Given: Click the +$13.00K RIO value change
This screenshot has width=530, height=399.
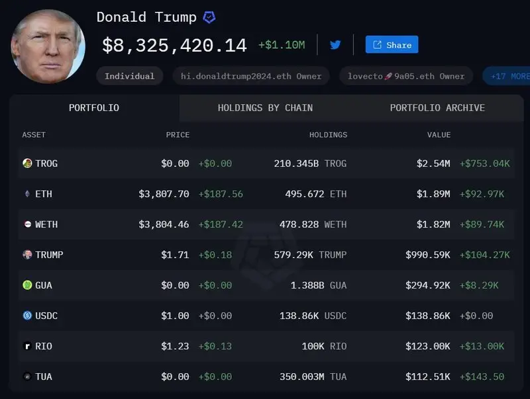Looking at the screenshot, I should point(482,346).
